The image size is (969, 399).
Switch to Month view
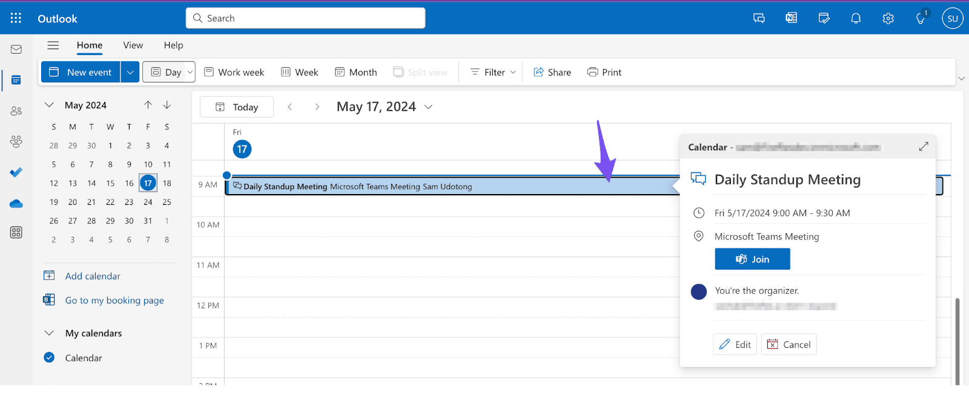coord(356,72)
